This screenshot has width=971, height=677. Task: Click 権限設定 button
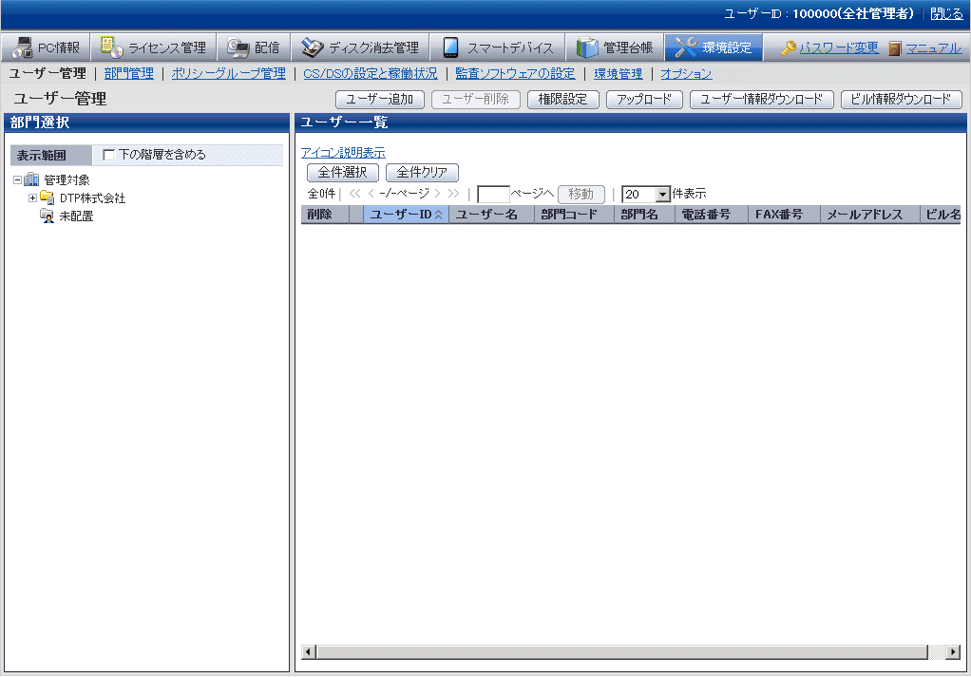click(x=562, y=100)
